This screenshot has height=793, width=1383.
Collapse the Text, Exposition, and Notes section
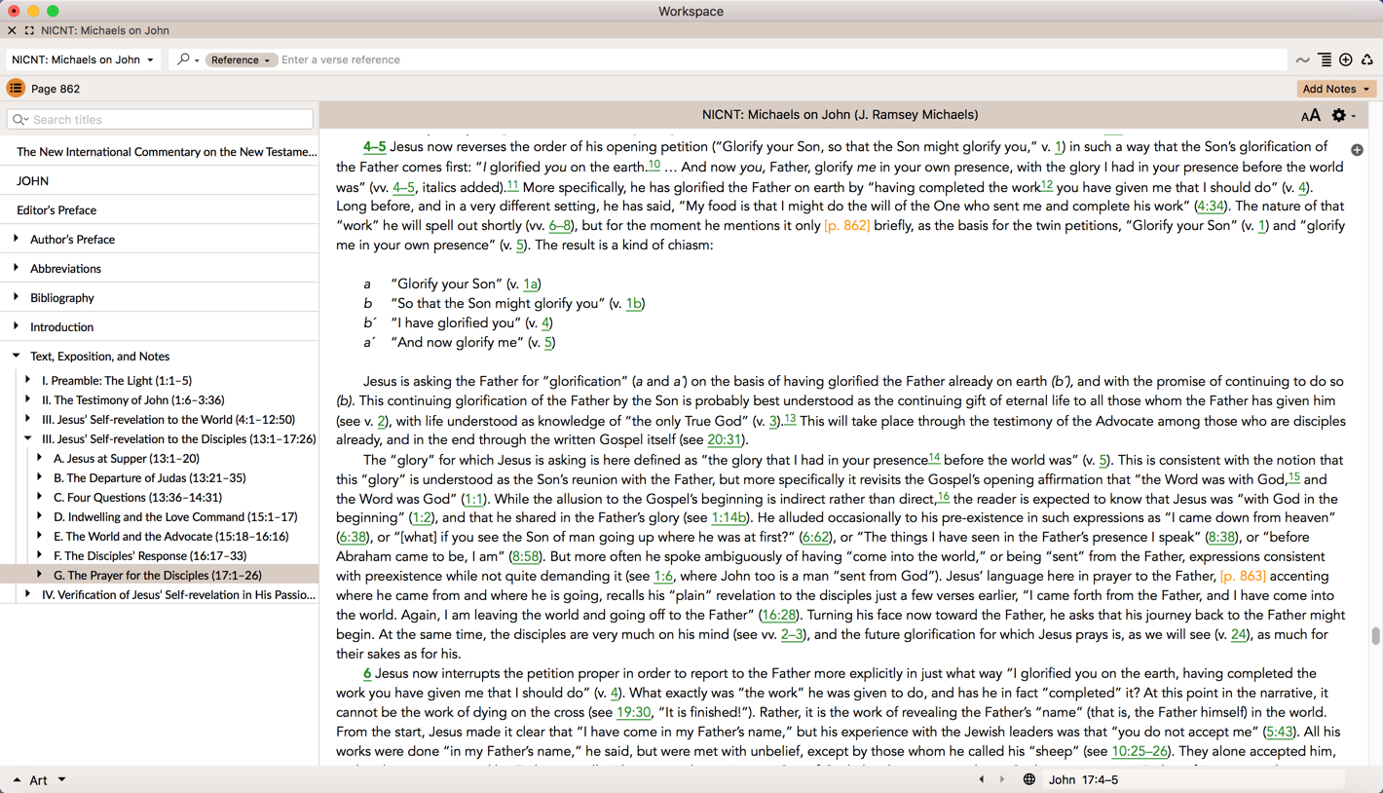tap(17, 356)
